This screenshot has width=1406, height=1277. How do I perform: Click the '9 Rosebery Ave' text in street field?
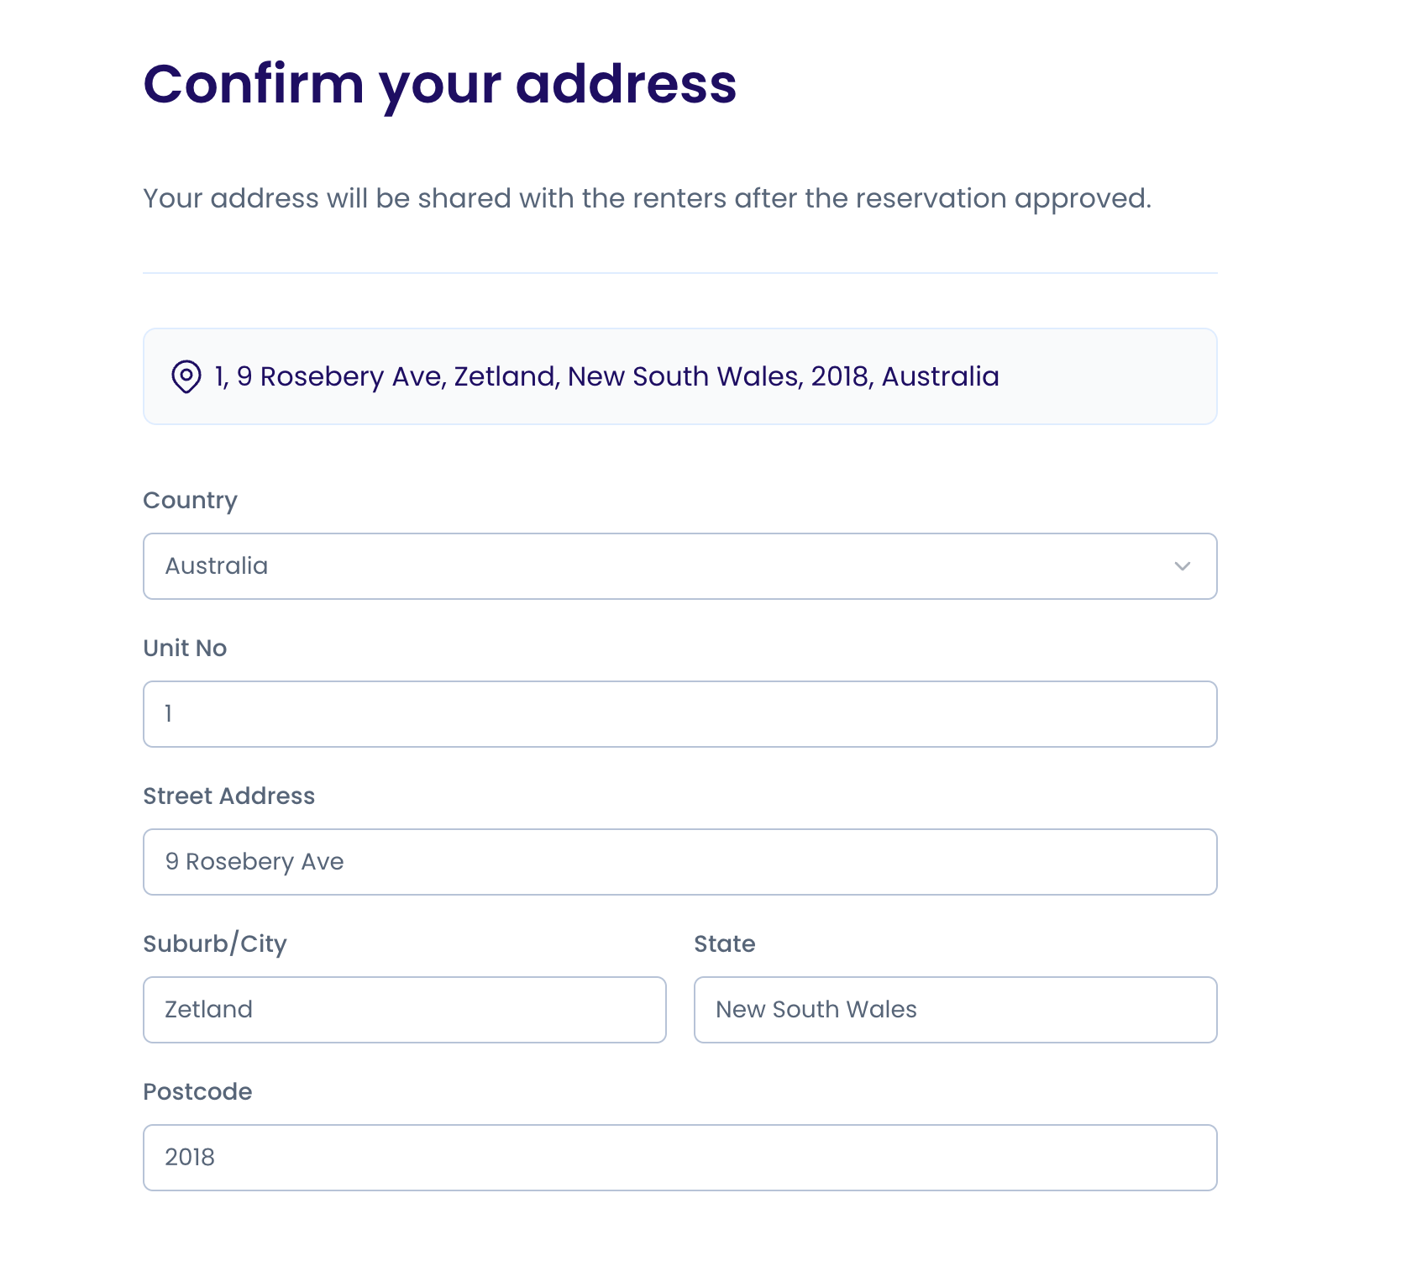coord(254,862)
